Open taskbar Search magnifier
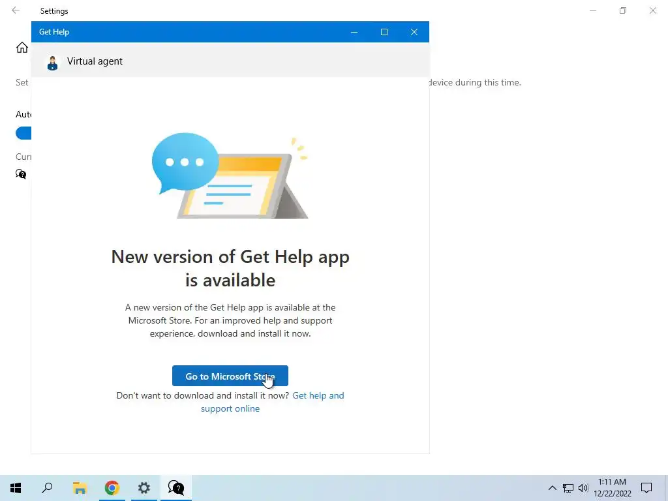The height and width of the screenshot is (501, 668). click(47, 488)
